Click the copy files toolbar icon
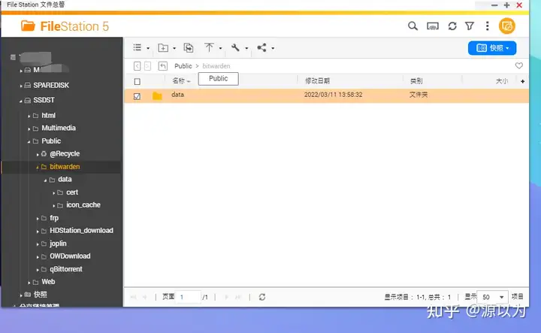This screenshot has height=333, width=541. (x=189, y=48)
